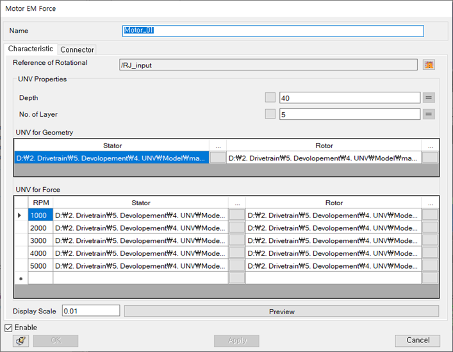Browse Rotor force file for 3000 RPM
Viewport: 453px width, 352px height.
pos(430,240)
